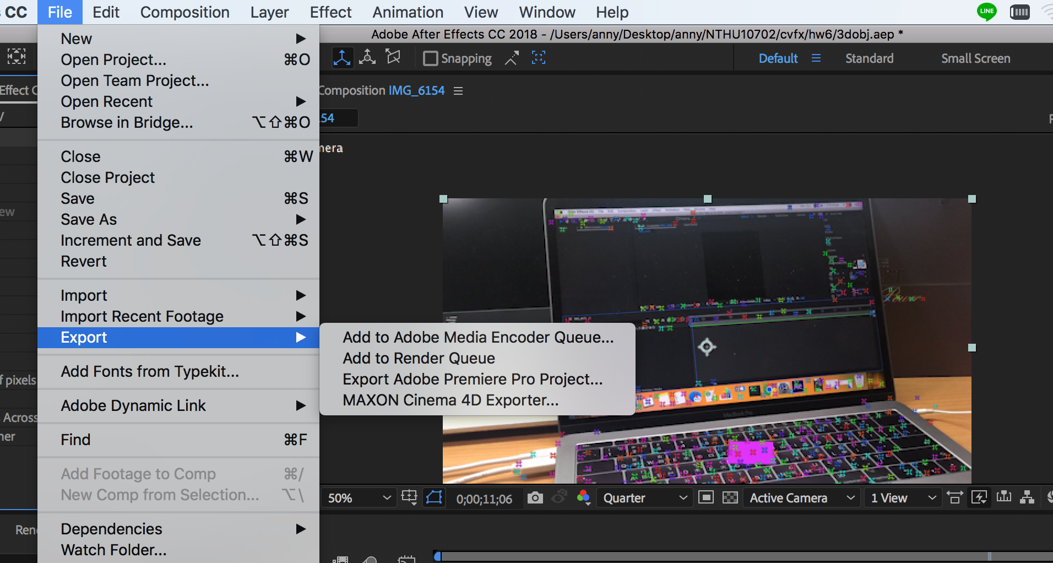Open the Effect menu
This screenshot has height=563, width=1053.
pyautogui.click(x=330, y=12)
